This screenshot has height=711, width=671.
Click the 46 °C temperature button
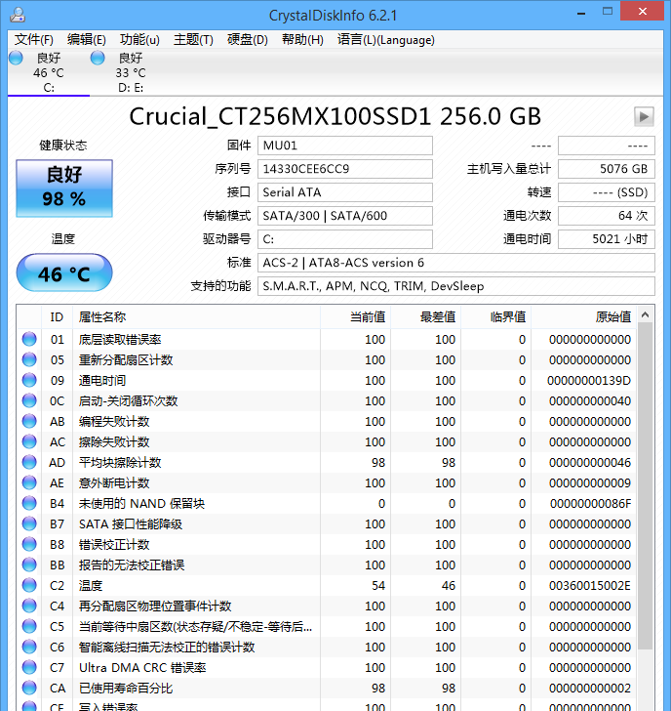(64, 273)
